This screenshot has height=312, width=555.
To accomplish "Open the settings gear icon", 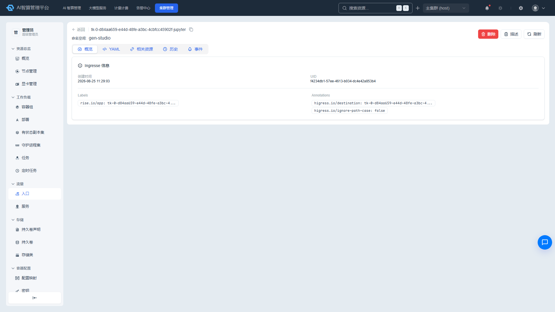I will tap(521, 8).
